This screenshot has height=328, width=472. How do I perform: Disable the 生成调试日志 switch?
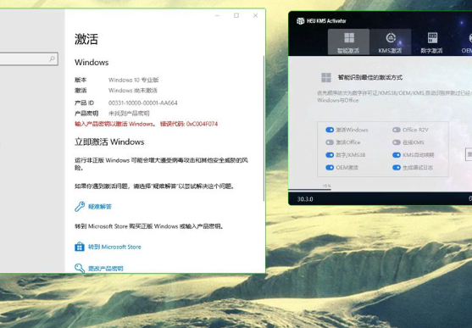[397, 168]
